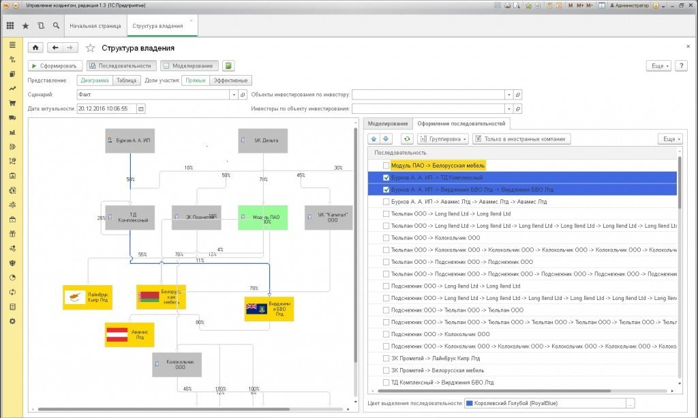The image size is (698, 418).
Task: Expand Объекты инвестирования по инвестору dropdown
Action: [x=509, y=95]
